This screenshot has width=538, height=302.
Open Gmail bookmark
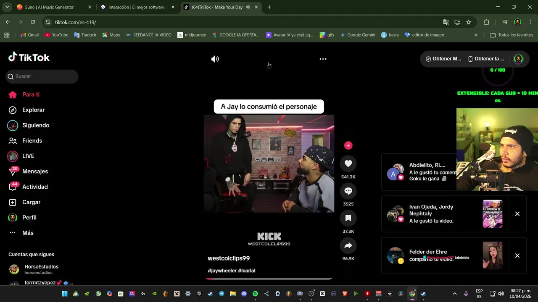pyautogui.click(x=29, y=35)
